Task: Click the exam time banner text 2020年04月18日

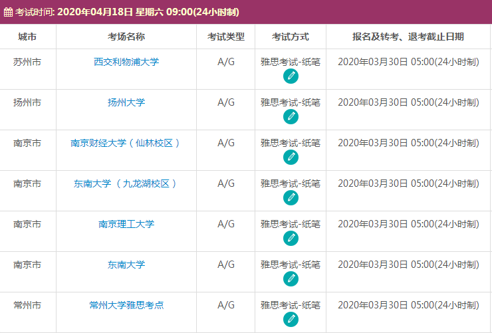Action: tap(95, 12)
